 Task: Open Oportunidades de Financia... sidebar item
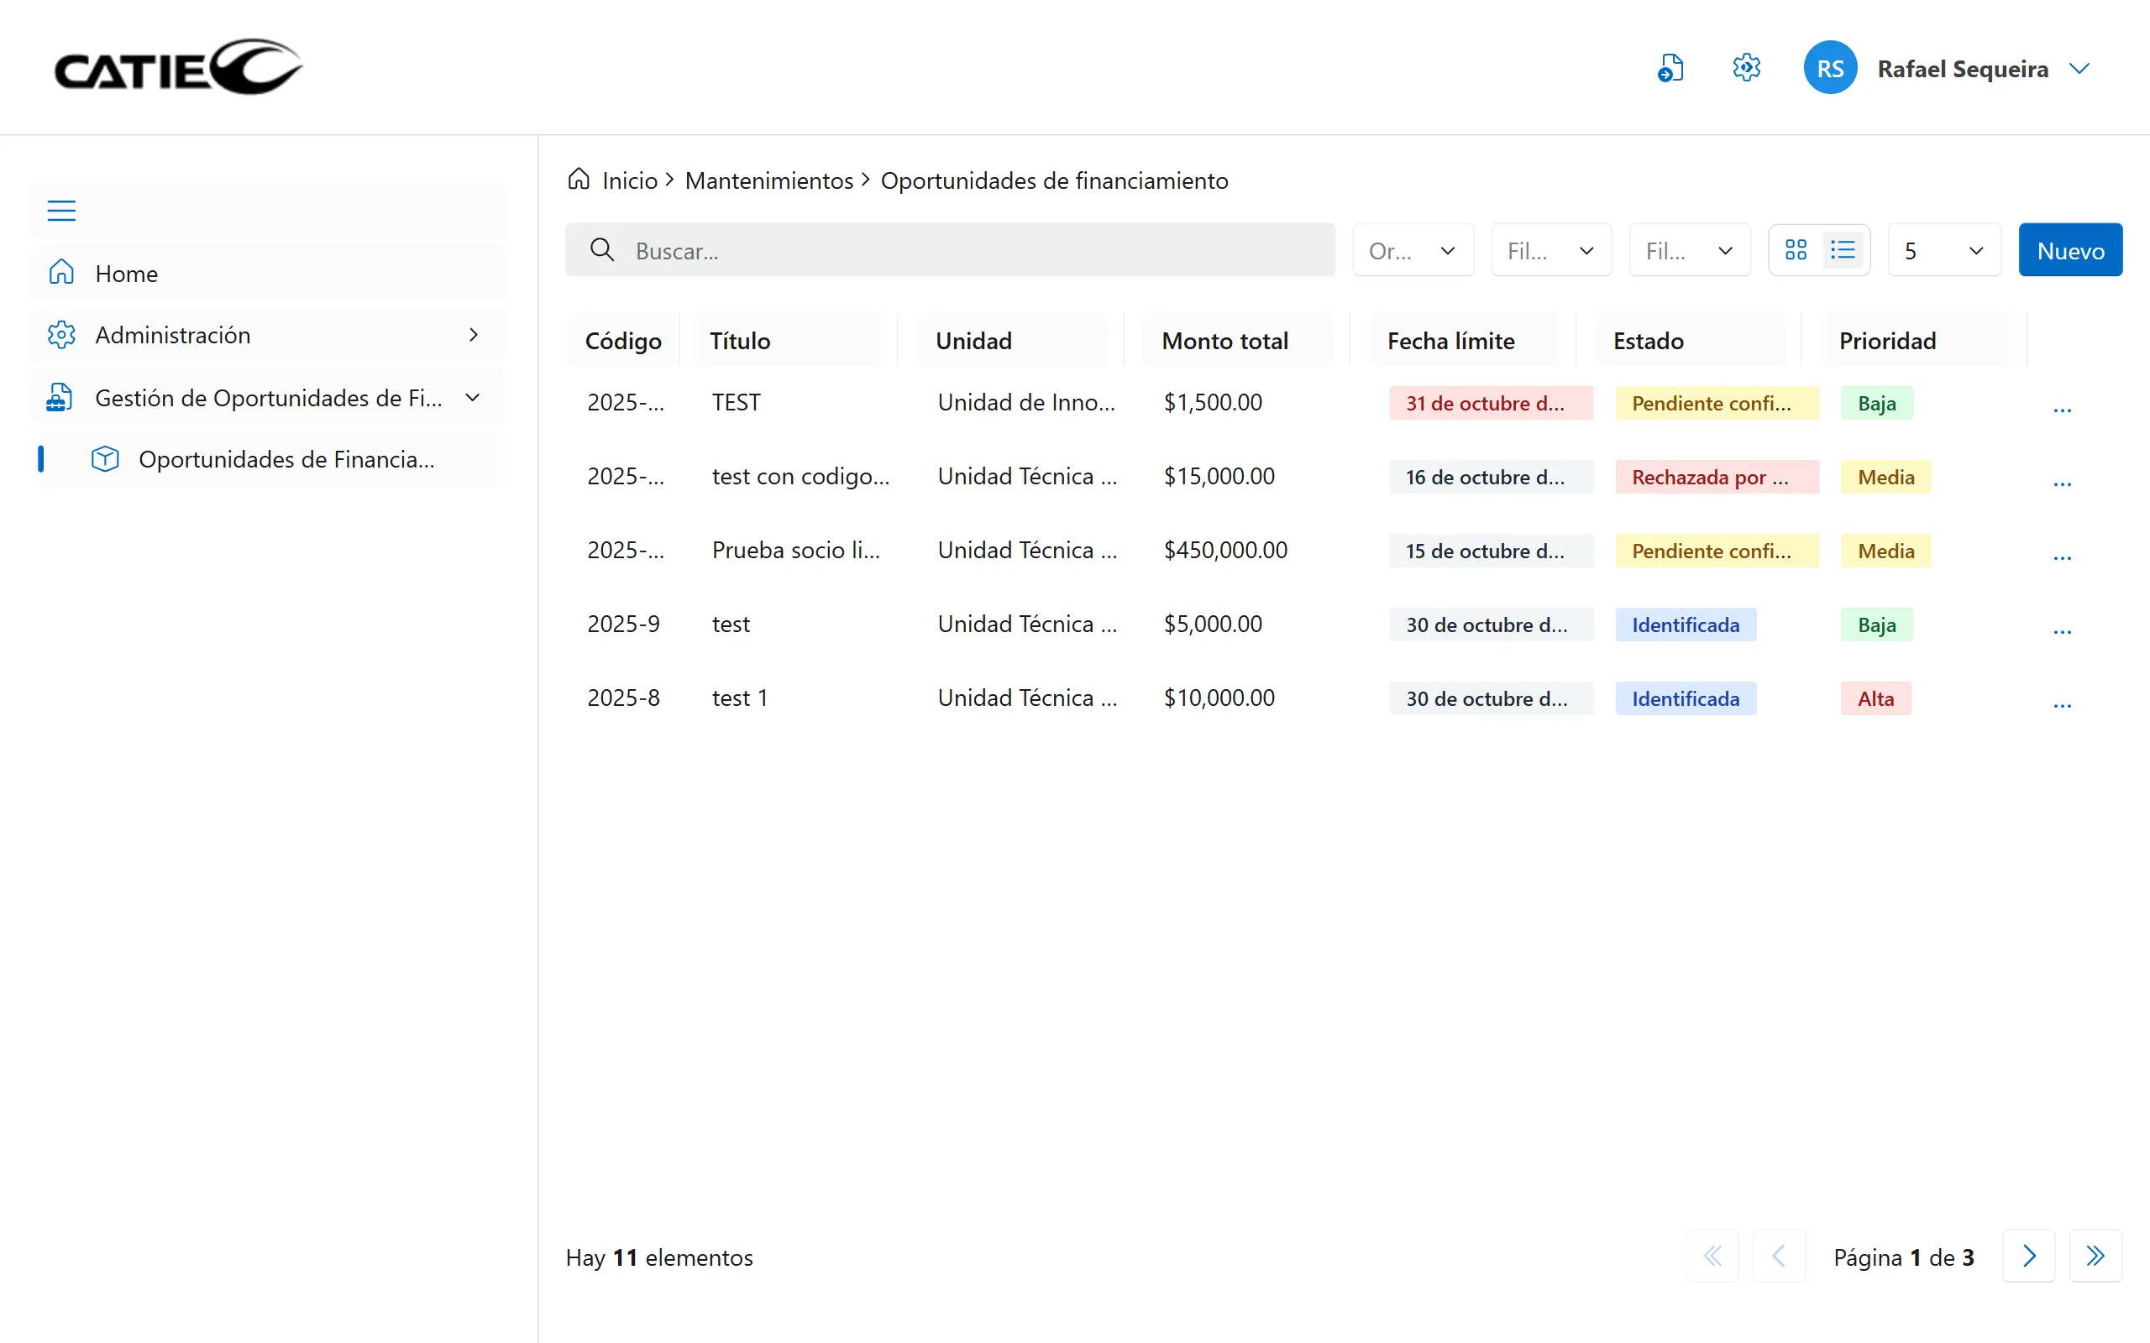pos(286,459)
